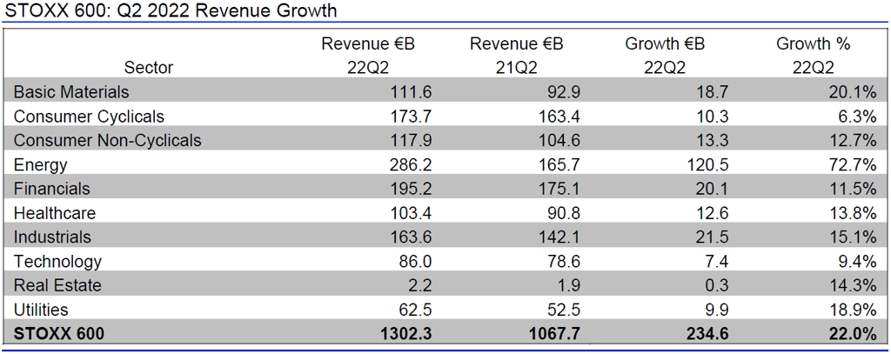Click Basic Materials 22Q2 revenue 111.6
The image size is (891, 354).
pyautogui.click(x=409, y=91)
